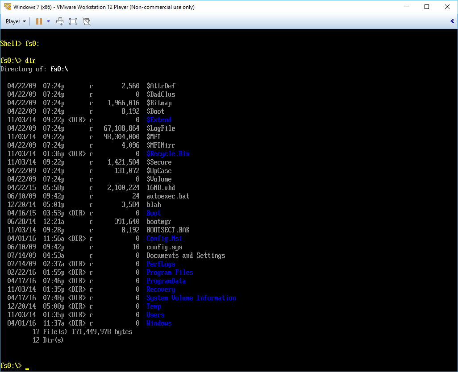Click the blue Recovery directory name
Viewport: 458px width, 372px height.
pos(161,289)
